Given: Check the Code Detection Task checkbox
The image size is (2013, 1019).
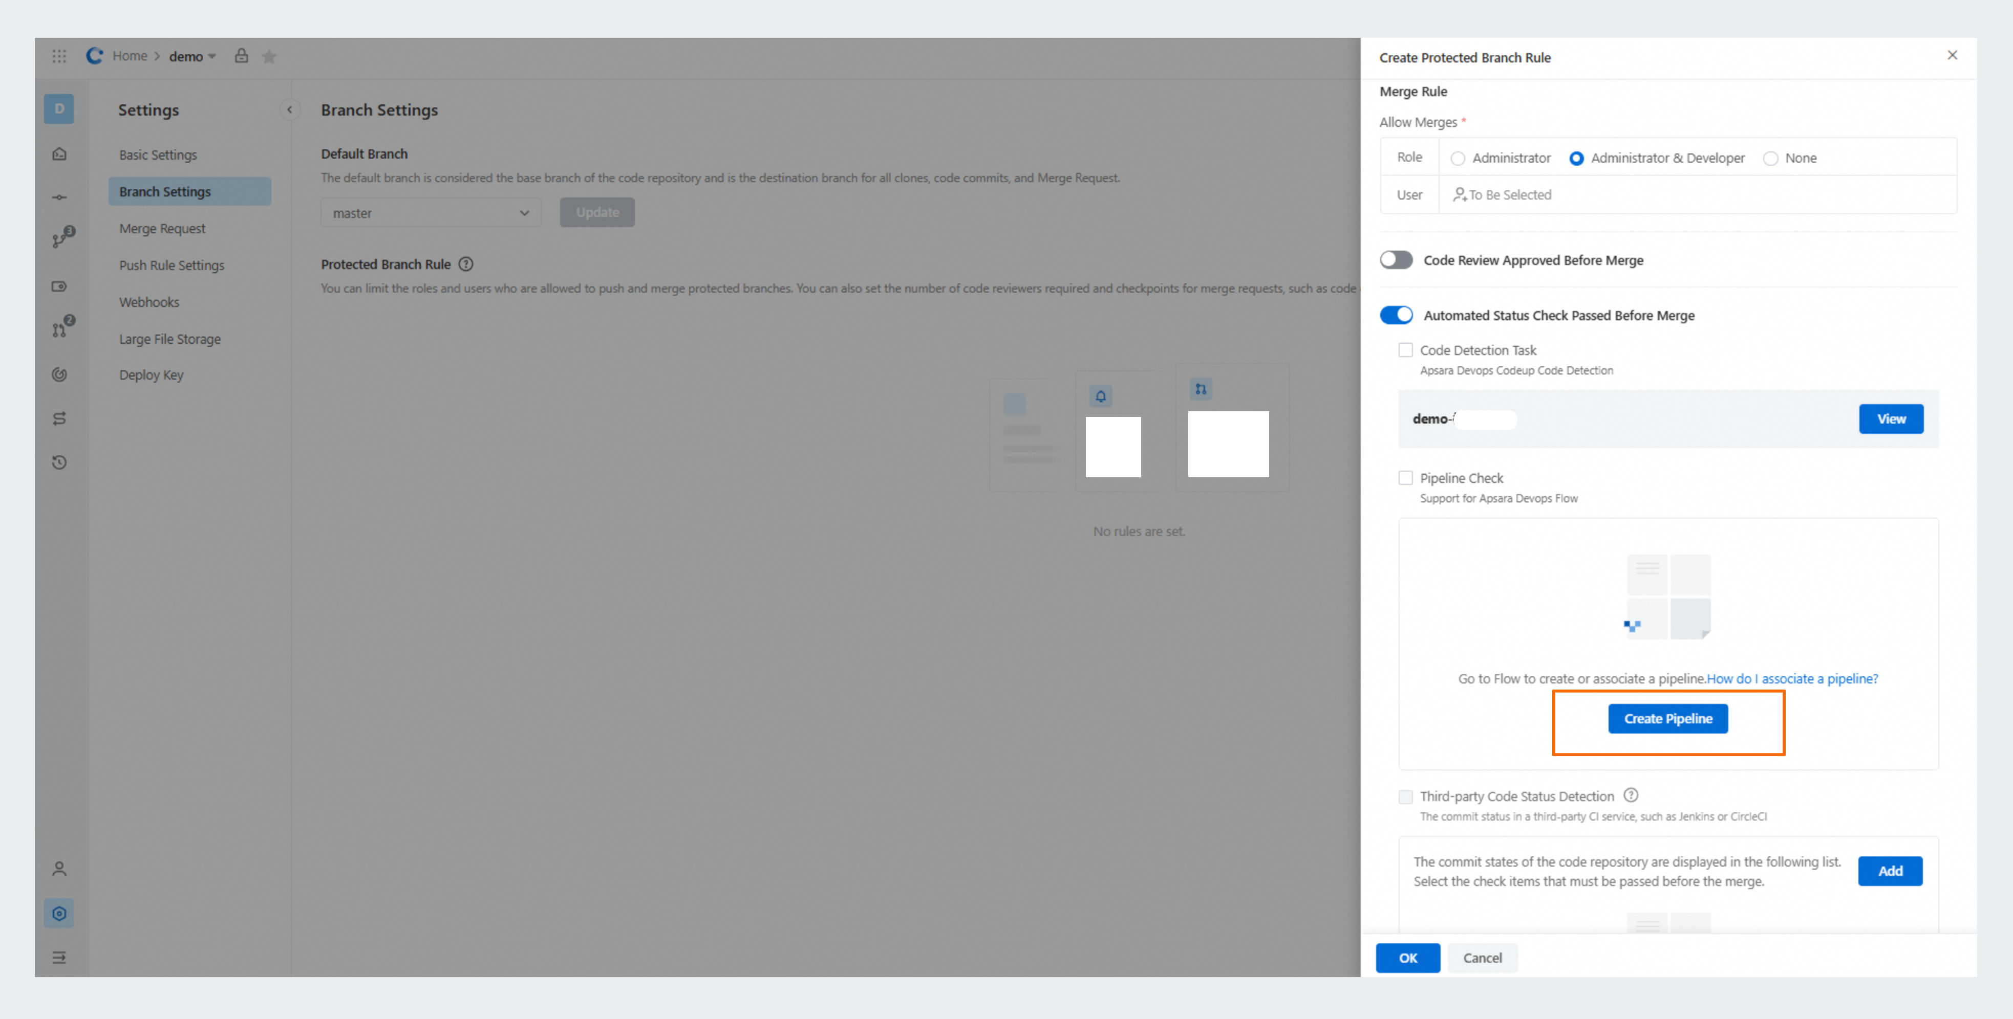Looking at the screenshot, I should (1405, 350).
